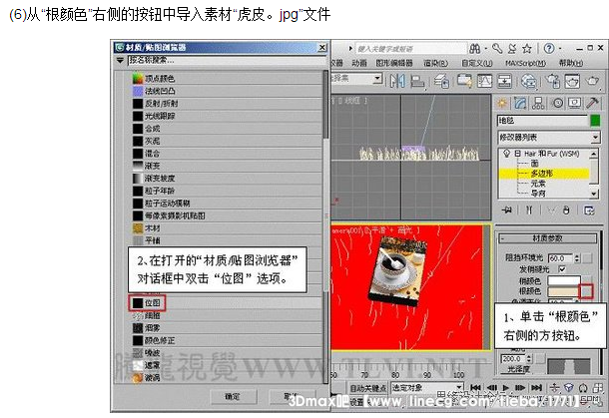Image resolution: width=609 pixels, height=418 pixels.
Task: Click the Pin Stack icon below modifier stack
Action: click(507, 210)
